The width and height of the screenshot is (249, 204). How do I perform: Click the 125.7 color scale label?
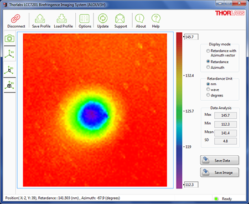point(189,111)
